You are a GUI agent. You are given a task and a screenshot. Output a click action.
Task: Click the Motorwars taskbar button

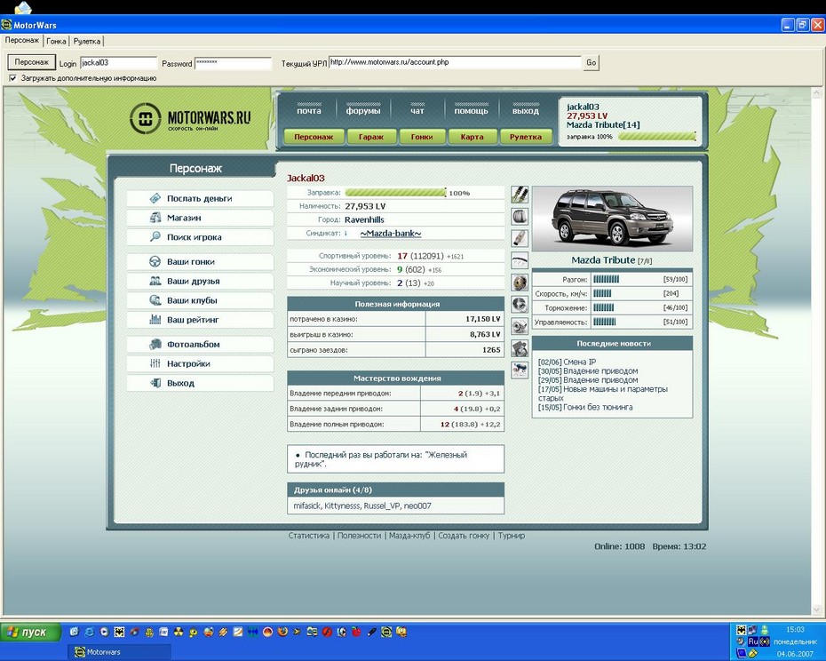pos(120,652)
